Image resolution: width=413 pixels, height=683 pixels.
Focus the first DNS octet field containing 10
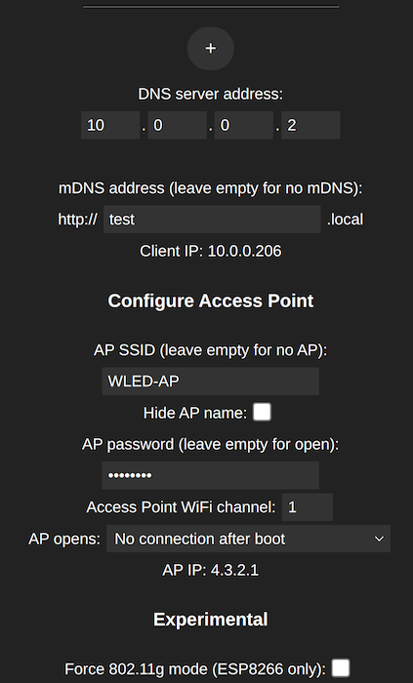(110, 125)
